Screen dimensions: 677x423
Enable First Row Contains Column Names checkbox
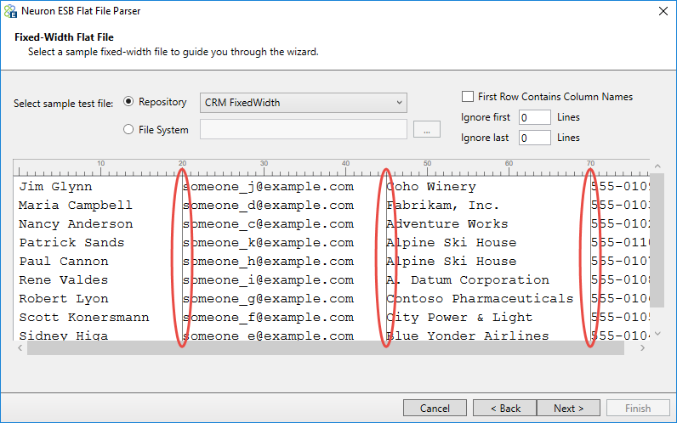468,97
